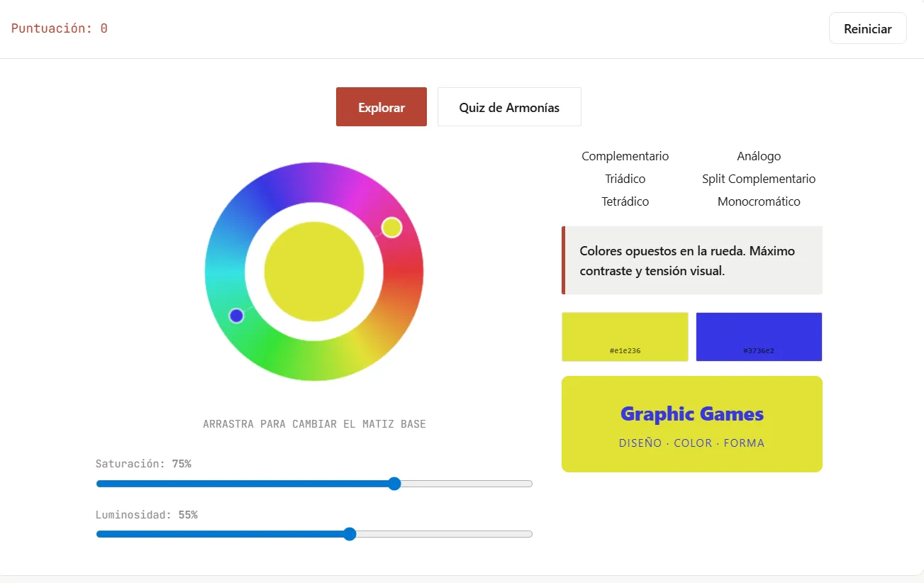
Task: Choose the Tetrádico harmony option
Action: (625, 201)
